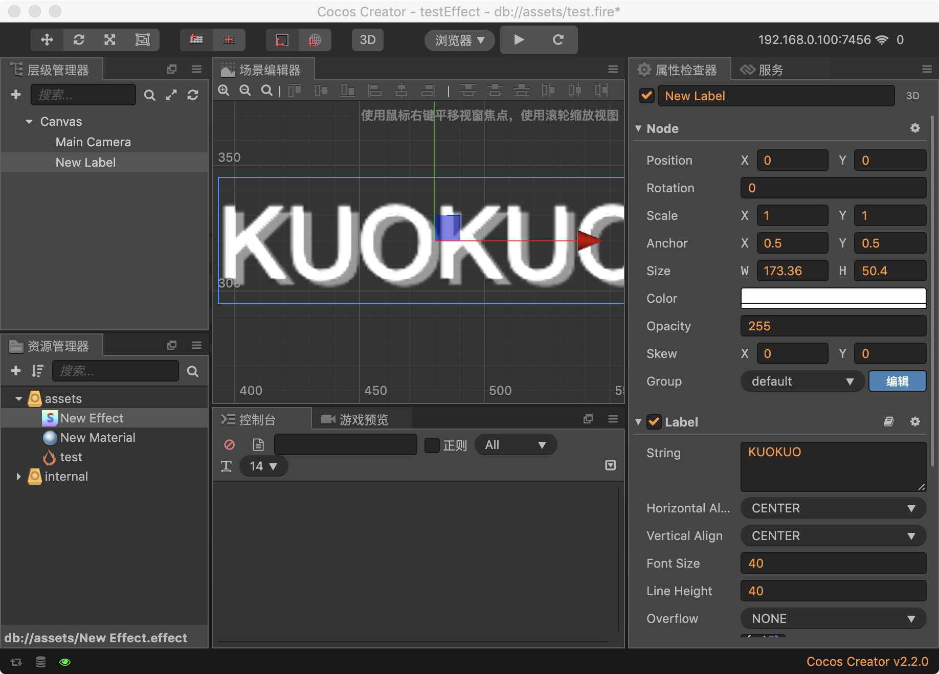Open the console font size 14 dropdown
Viewport: 939px width, 674px height.
click(x=263, y=466)
